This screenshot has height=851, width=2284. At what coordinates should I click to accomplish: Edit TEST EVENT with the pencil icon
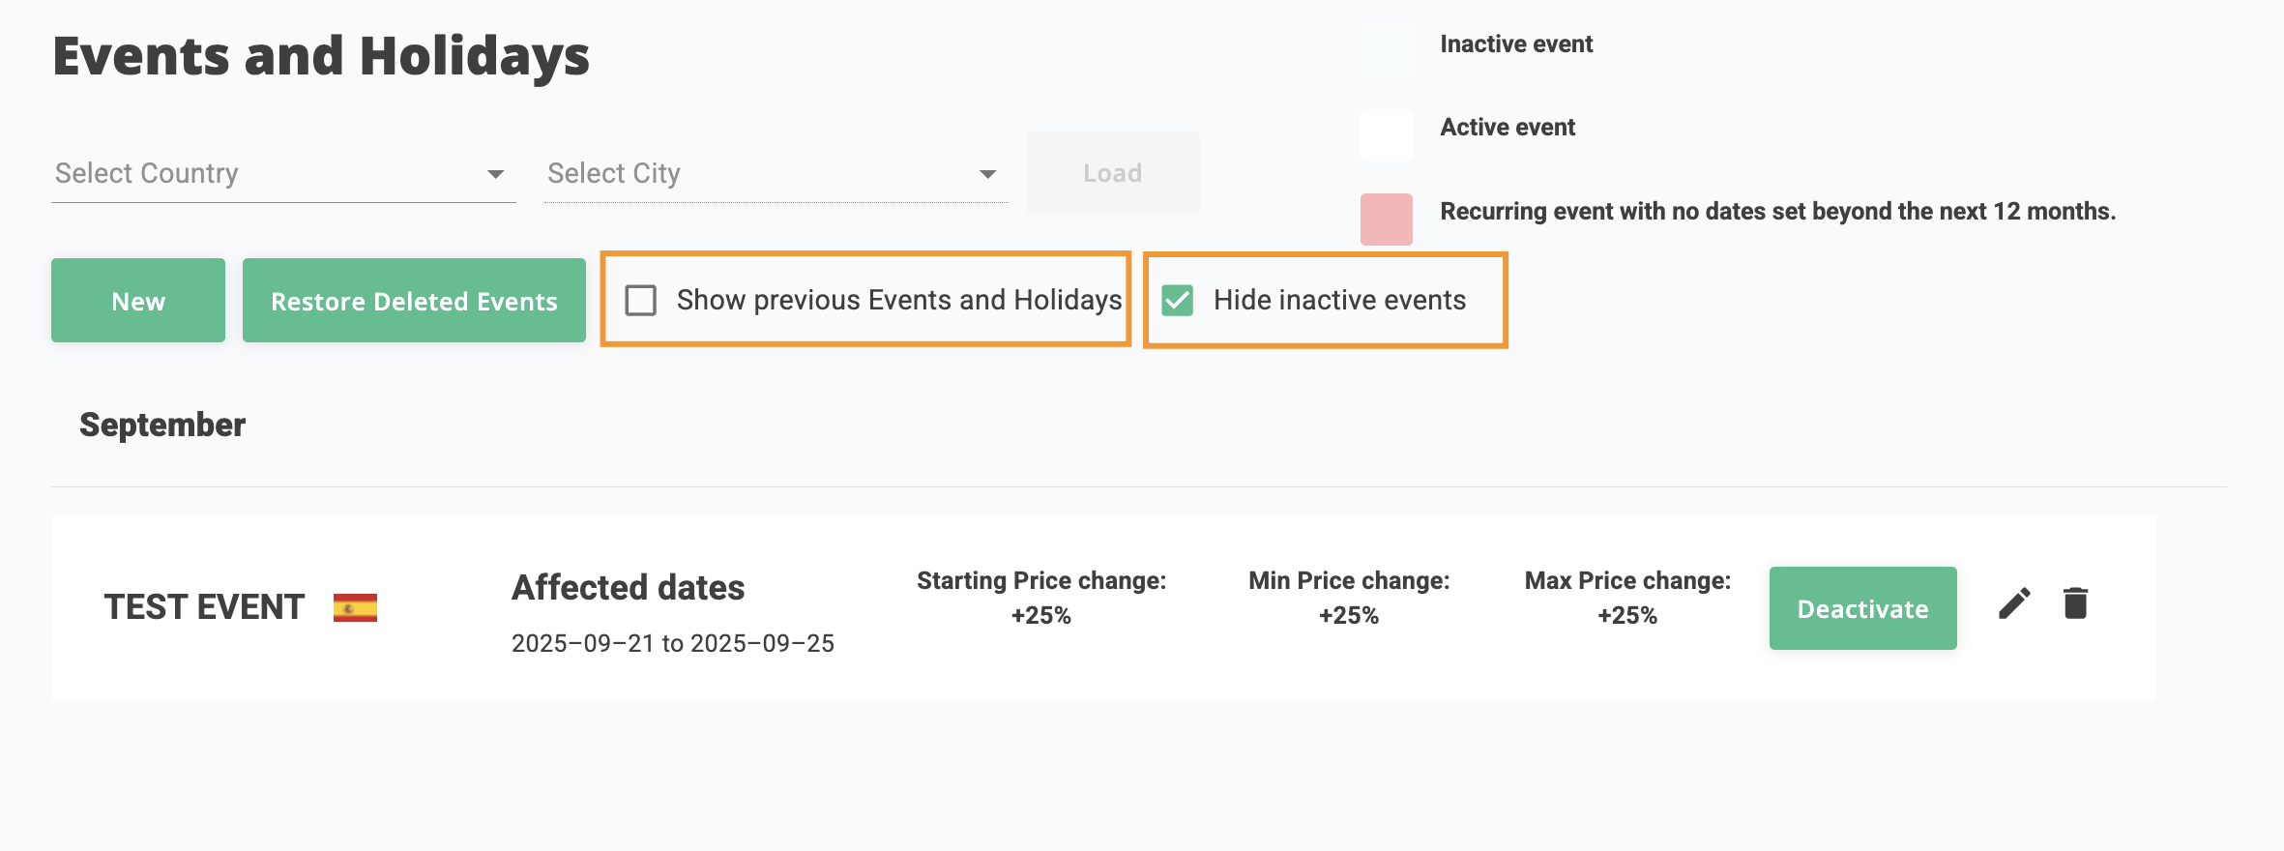[2014, 603]
